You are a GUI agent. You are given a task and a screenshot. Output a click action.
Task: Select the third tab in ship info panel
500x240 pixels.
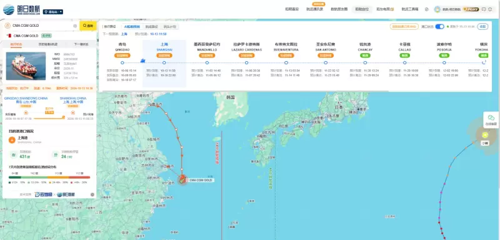tap(81, 44)
